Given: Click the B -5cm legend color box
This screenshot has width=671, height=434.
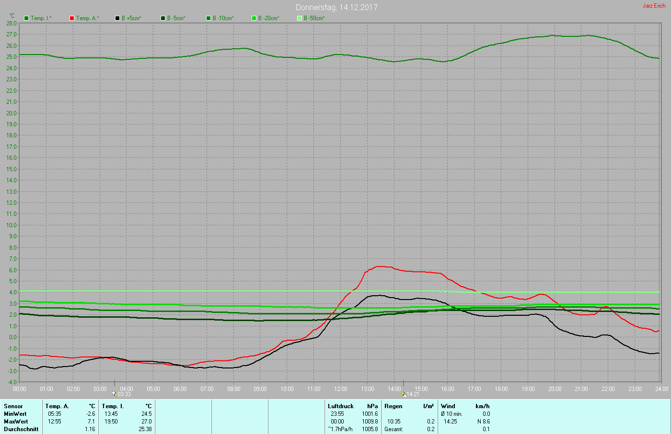Looking at the screenshot, I should pos(163,18).
